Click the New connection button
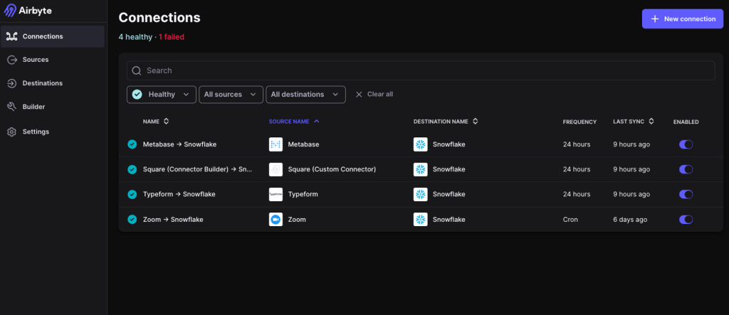The image size is (729, 315). click(x=683, y=19)
